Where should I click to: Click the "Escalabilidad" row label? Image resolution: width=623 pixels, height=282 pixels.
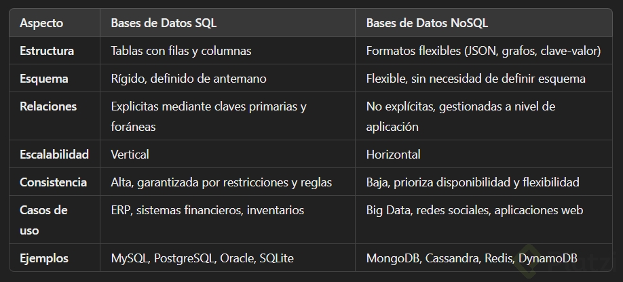click(x=54, y=155)
